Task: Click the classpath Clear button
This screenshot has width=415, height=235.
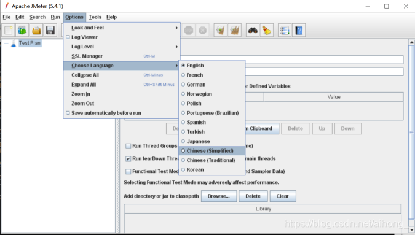Action: point(283,196)
